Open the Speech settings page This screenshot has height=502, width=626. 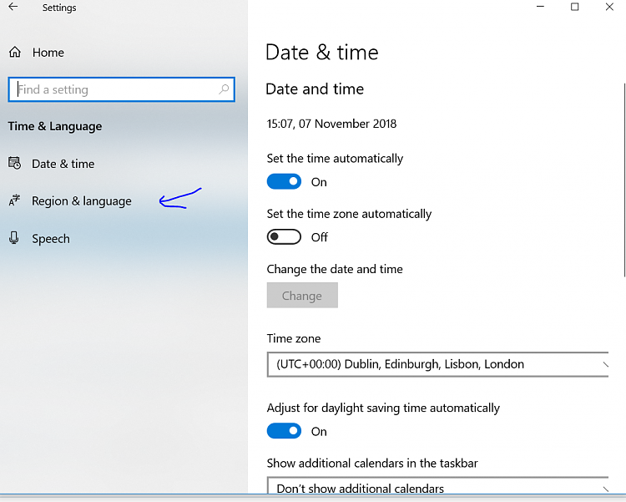click(51, 239)
